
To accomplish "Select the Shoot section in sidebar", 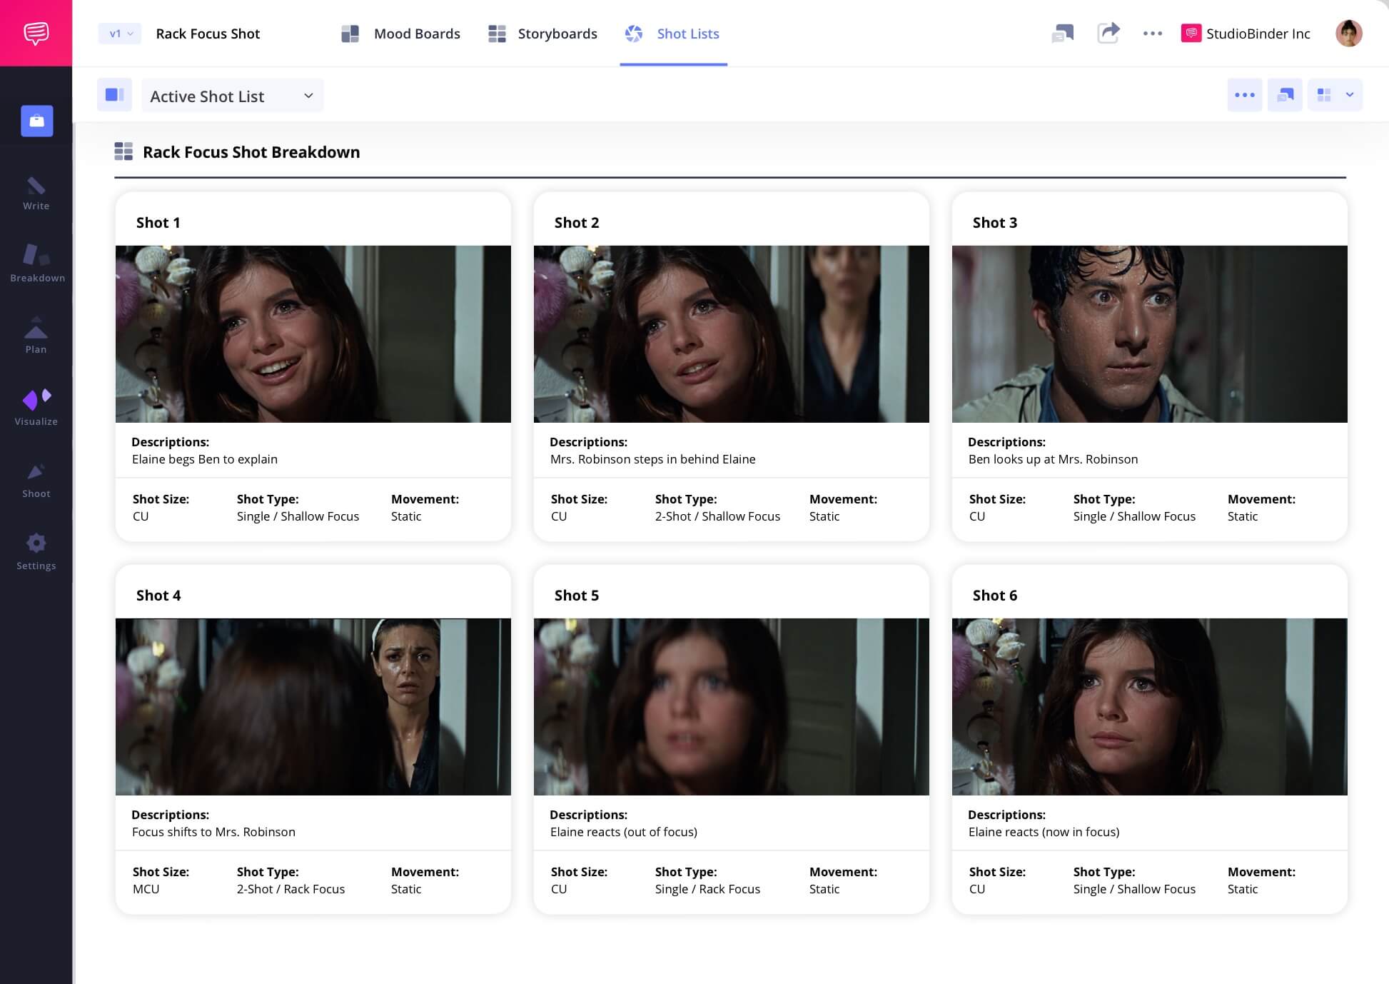I will click(x=36, y=478).
